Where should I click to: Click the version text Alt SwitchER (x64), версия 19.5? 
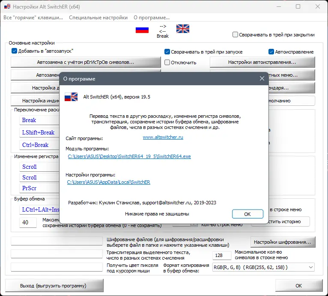pyautogui.click(x=117, y=97)
